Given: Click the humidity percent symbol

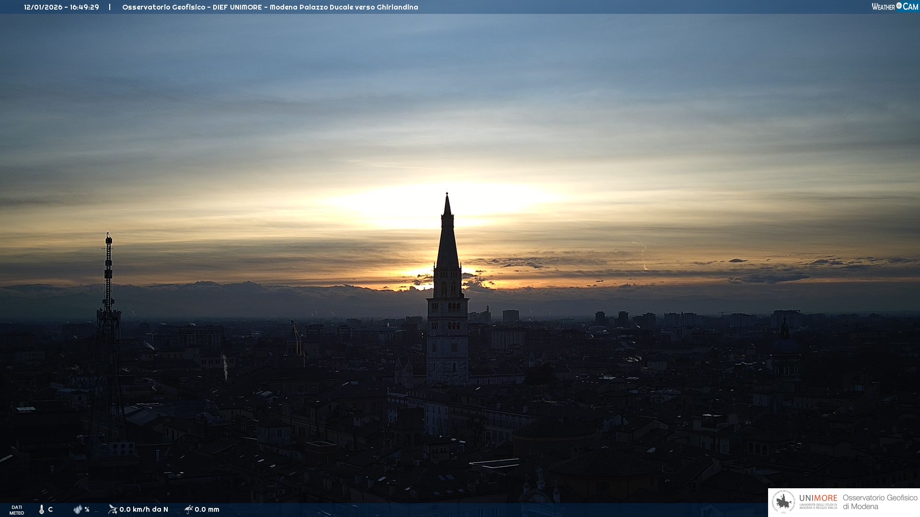Looking at the screenshot, I should tap(87, 509).
